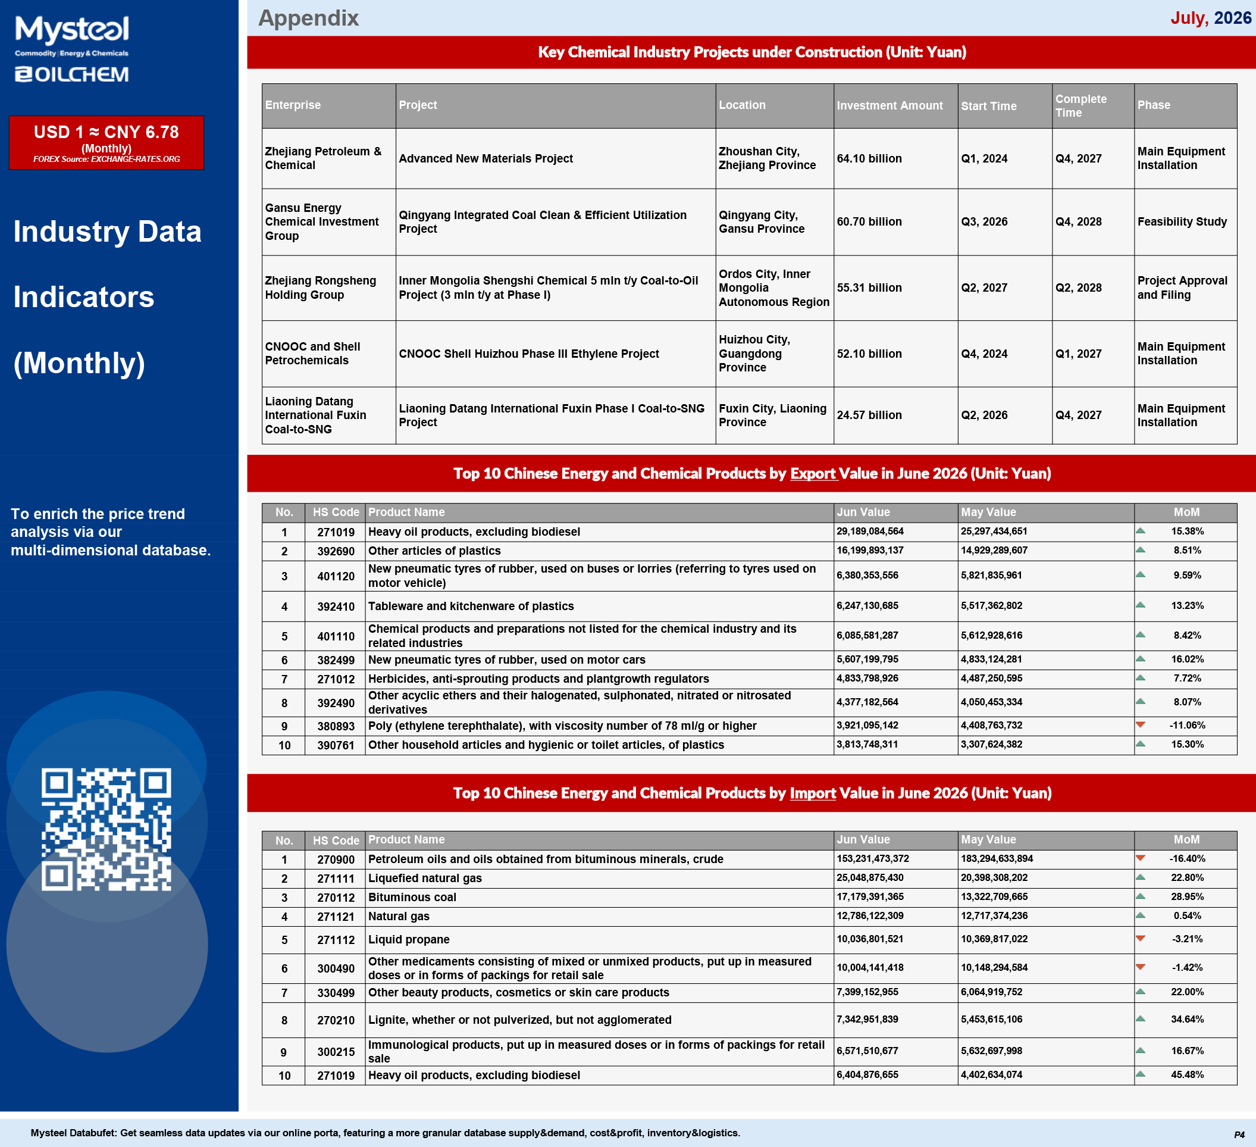The image size is (1256, 1147).
Task: Click the green up arrow beside 28.95%
Action: point(1140,896)
